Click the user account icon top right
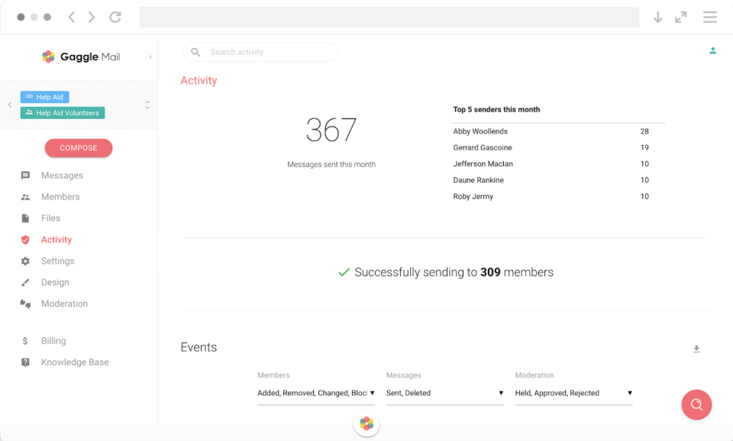The width and height of the screenshot is (733, 441). [712, 50]
